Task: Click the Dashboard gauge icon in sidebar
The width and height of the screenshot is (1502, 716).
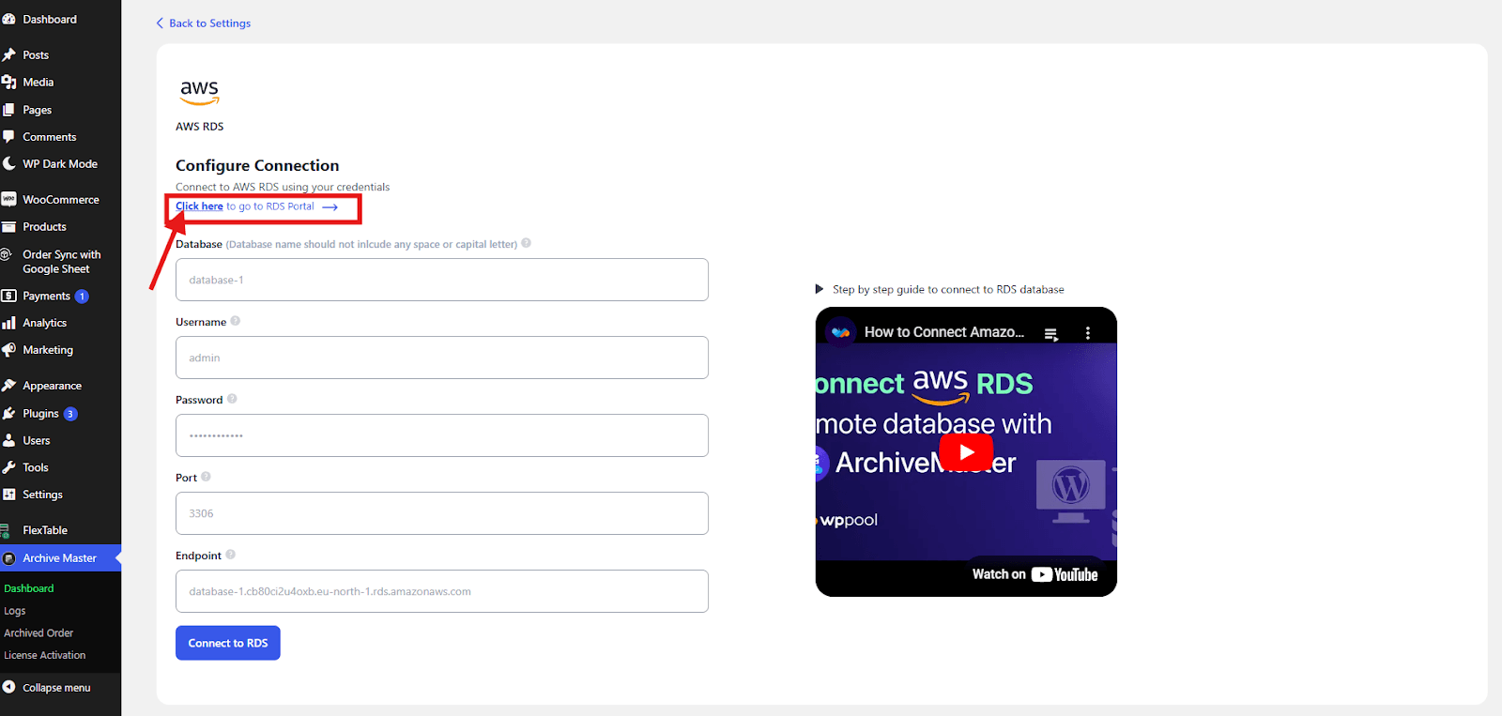Action: tap(8, 19)
